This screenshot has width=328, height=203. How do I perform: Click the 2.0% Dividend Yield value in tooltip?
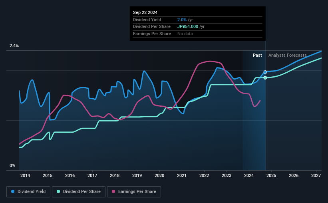click(x=182, y=20)
